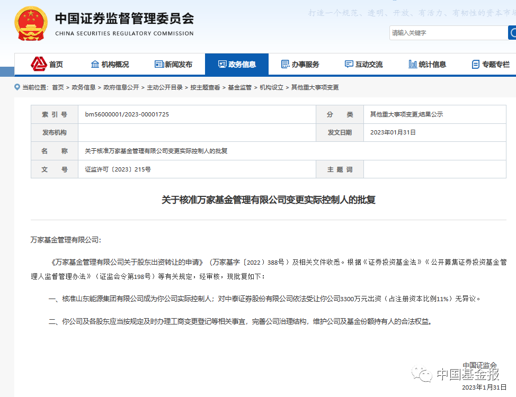Focus the keyword search field 请输入关键字
Screen dimensions: 516x397
tap(449, 33)
